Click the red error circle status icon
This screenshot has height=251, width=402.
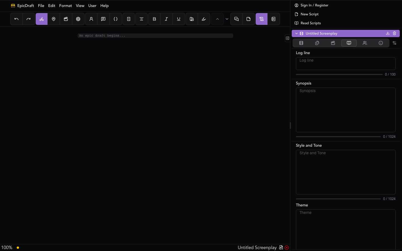(x=287, y=248)
